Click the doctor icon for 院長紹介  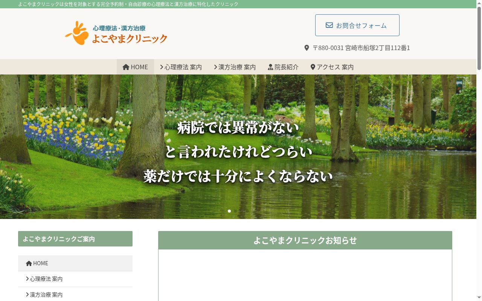(270, 67)
